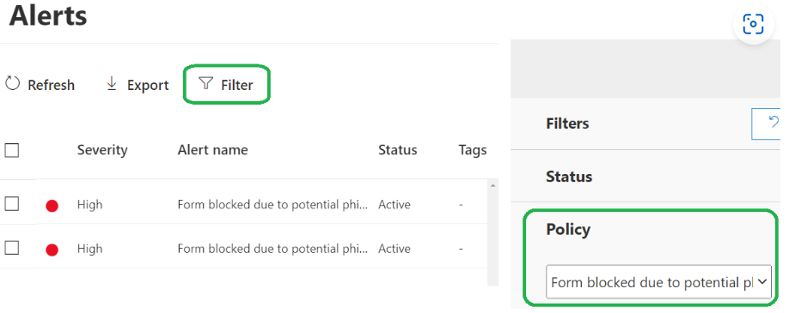
Task: Sort by the Severity column header
Action: click(102, 150)
